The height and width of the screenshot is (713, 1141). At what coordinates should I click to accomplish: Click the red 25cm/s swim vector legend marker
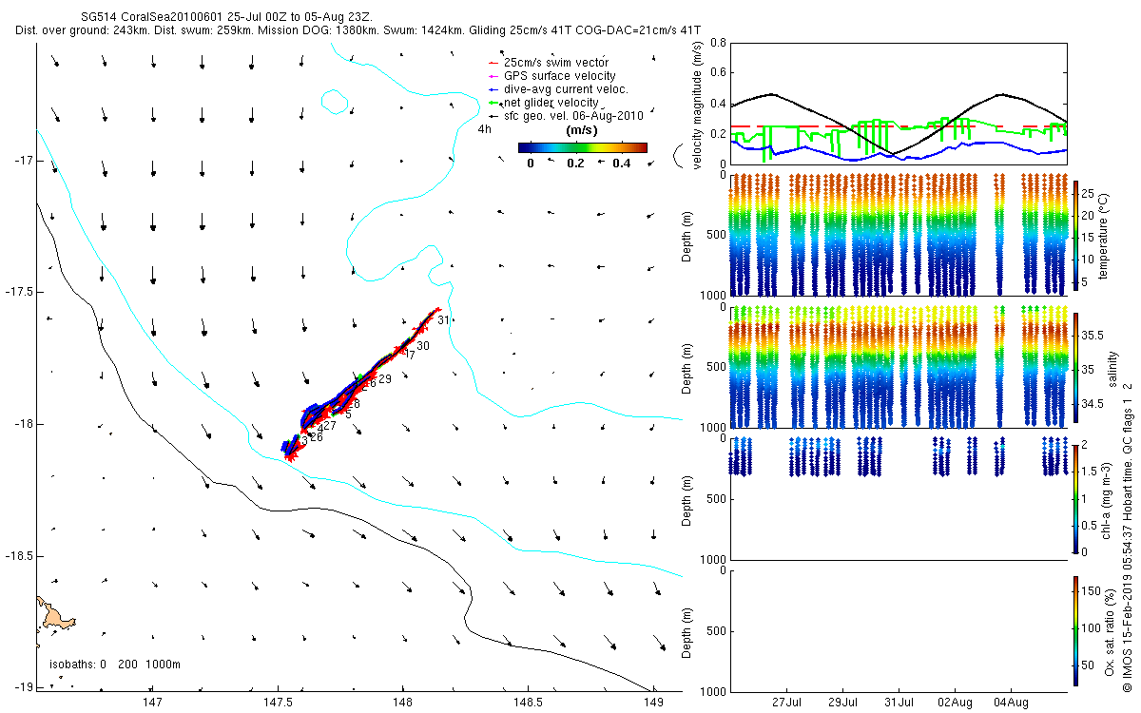(x=493, y=63)
